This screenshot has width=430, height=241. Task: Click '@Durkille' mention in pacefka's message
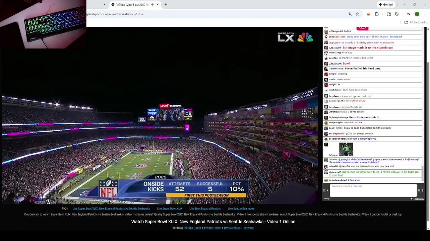(x=345, y=58)
